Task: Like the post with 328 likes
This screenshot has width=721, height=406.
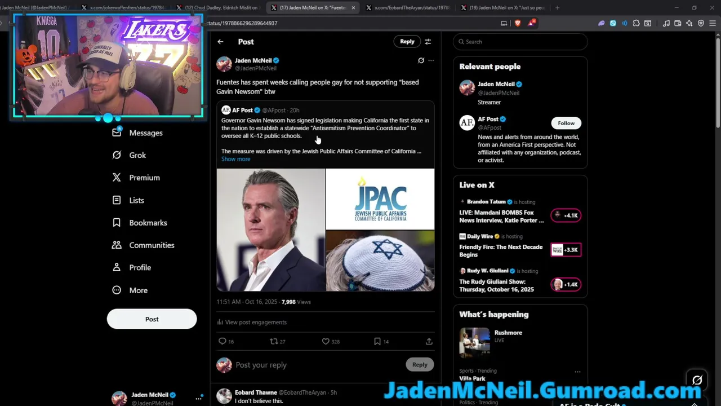Action: (326, 341)
